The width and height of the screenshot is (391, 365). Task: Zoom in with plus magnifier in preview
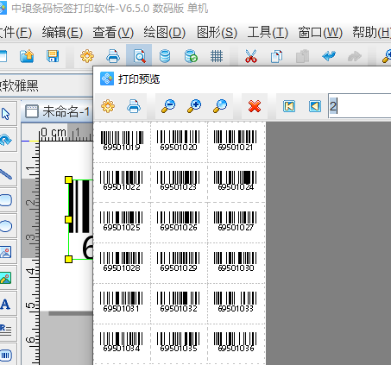(194, 106)
